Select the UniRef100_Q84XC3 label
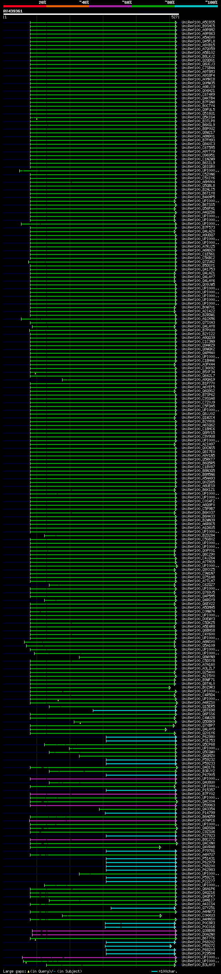Viewport: 221px width, 974px height. pos(198,144)
